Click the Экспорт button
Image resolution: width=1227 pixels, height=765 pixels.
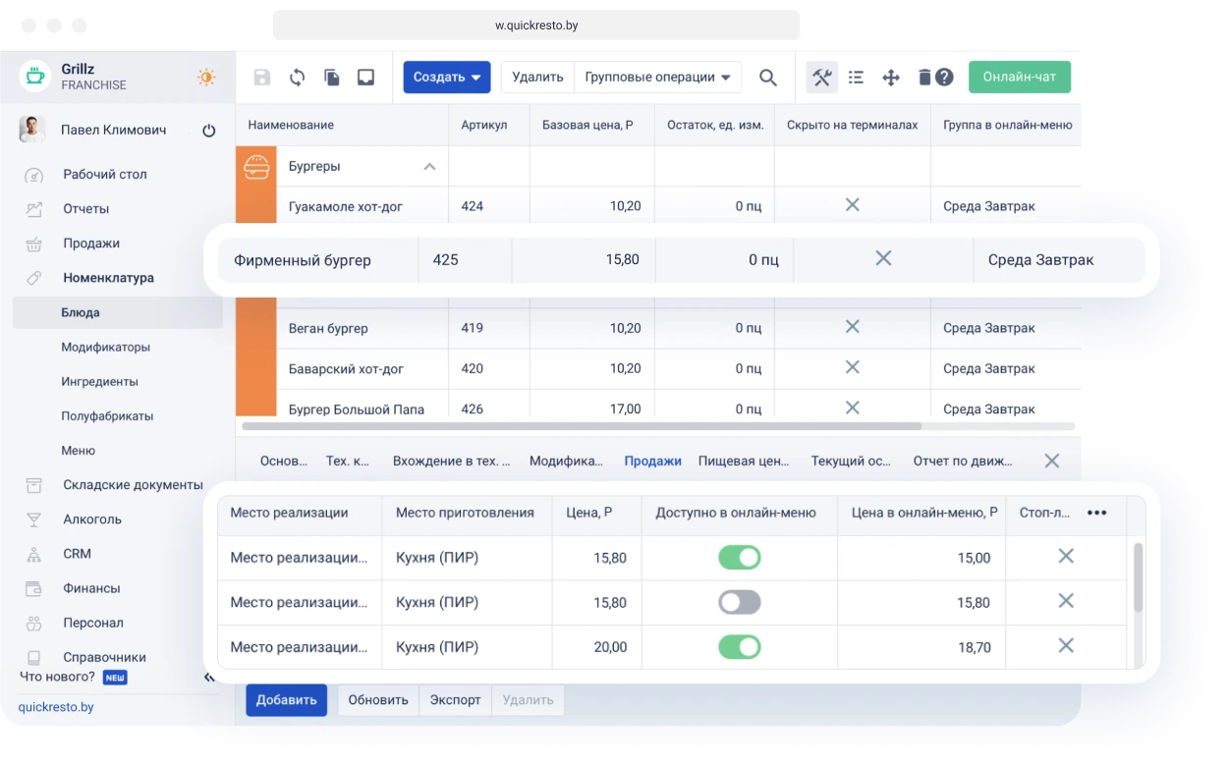point(455,699)
